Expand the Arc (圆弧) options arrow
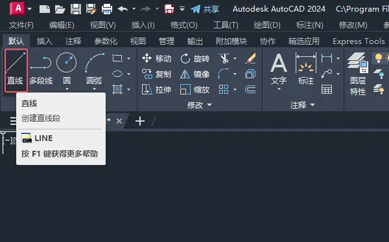This screenshot has width=389, height=242. click(x=95, y=89)
